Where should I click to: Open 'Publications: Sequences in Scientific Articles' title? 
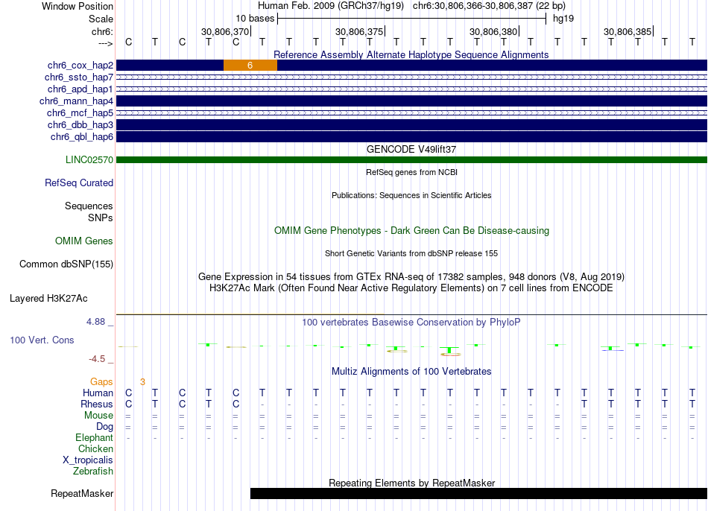(x=411, y=195)
